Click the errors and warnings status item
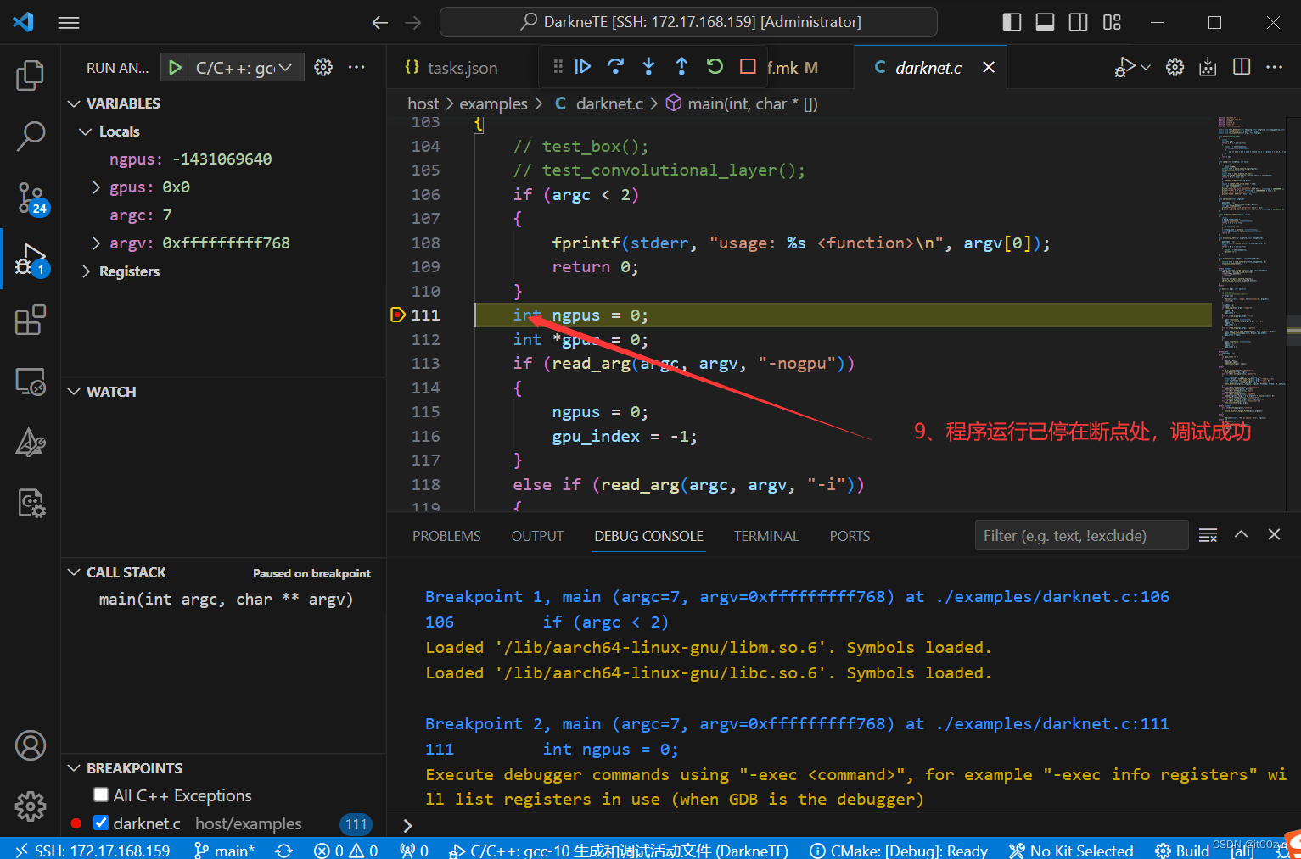Screen dimensions: 1301x859 point(345,850)
